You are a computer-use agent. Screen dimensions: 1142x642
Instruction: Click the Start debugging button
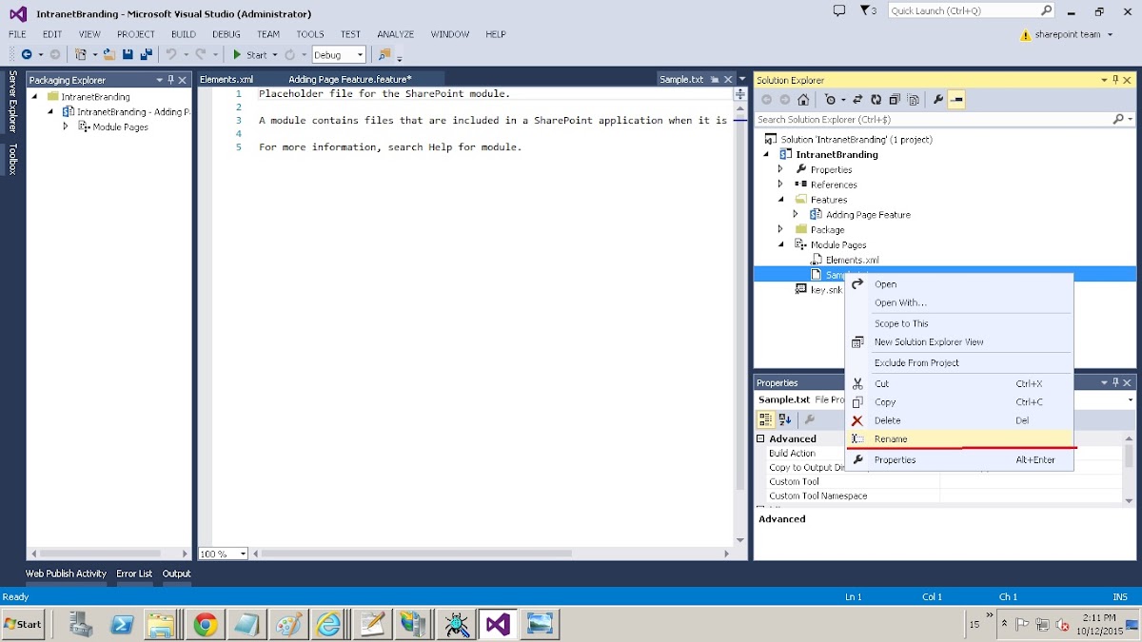250,55
